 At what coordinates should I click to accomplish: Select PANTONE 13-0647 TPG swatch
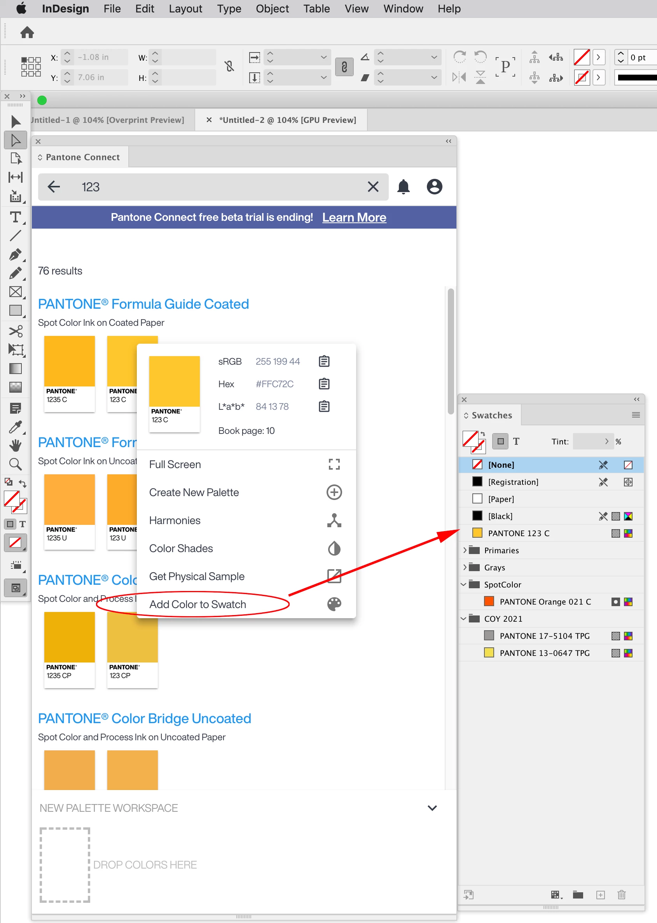[x=551, y=653]
